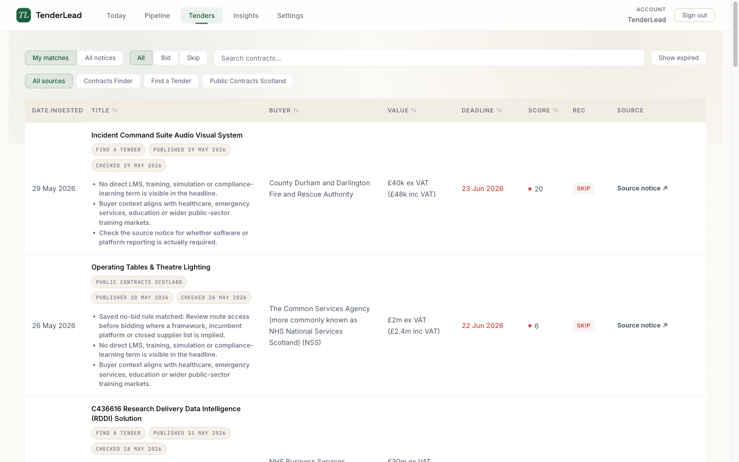This screenshot has height=462, width=739.
Task: Filter by Public Contracts Scotland source
Action: tap(248, 81)
